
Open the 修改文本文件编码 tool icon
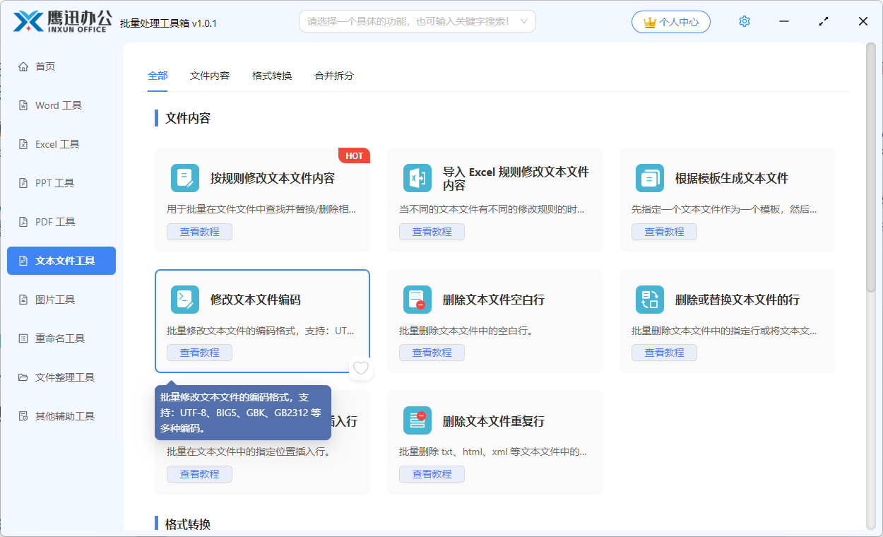184,300
